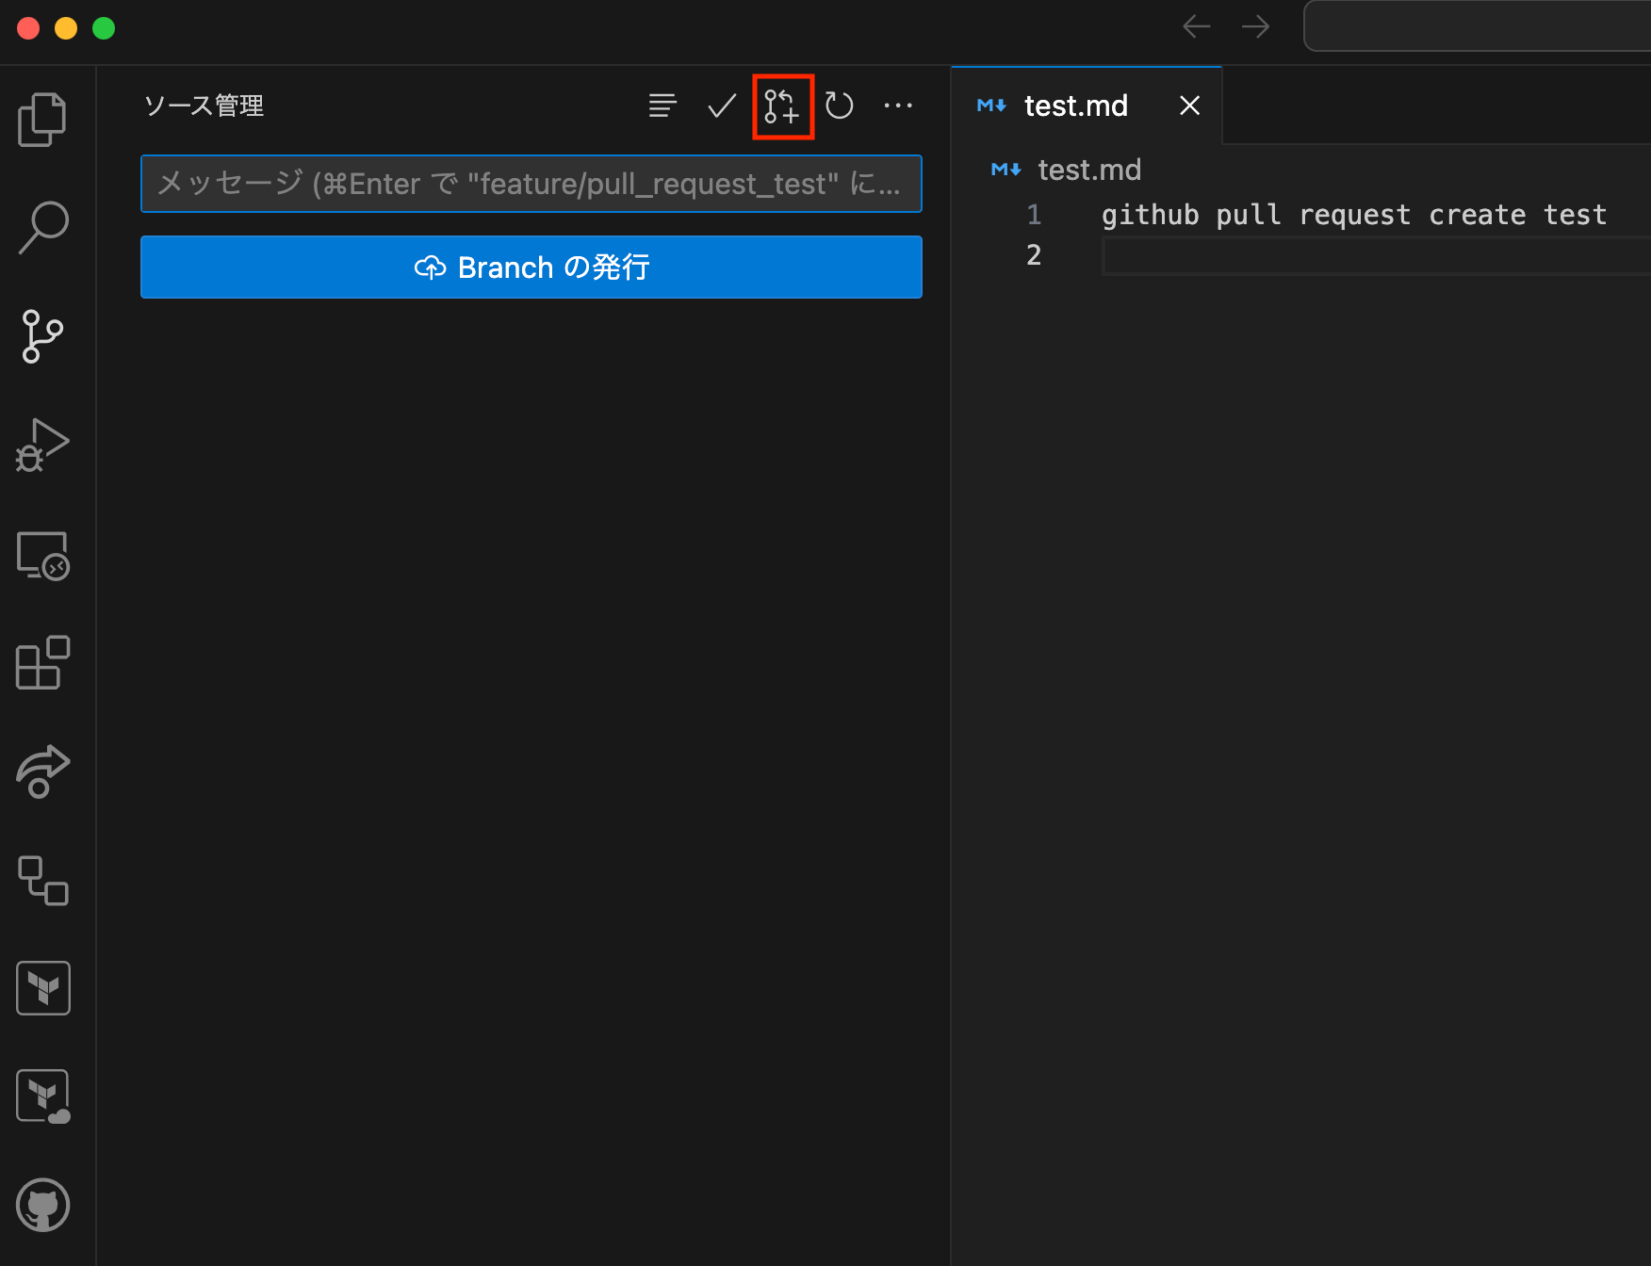Open the Search view
Image resolution: width=1651 pixels, height=1266 pixels.
click(x=42, y=226)
